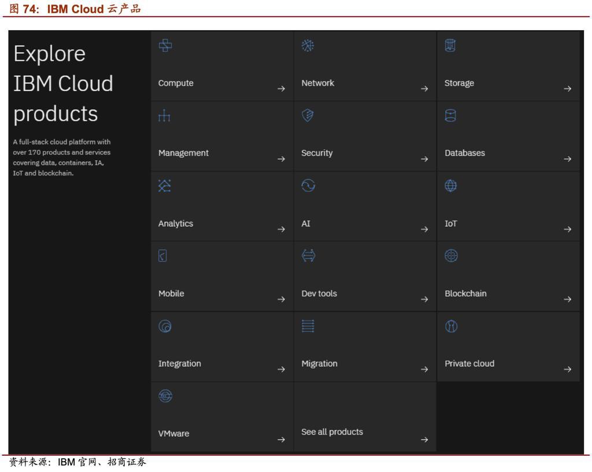Open the Integration category link

pyautogui.click(x=180, y=364)
